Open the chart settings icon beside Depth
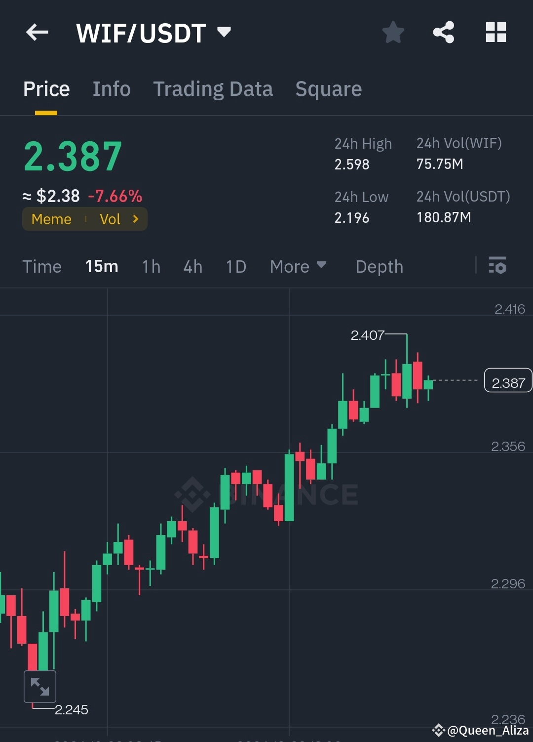The image size is (533, 742). click(x=498, y=266)
